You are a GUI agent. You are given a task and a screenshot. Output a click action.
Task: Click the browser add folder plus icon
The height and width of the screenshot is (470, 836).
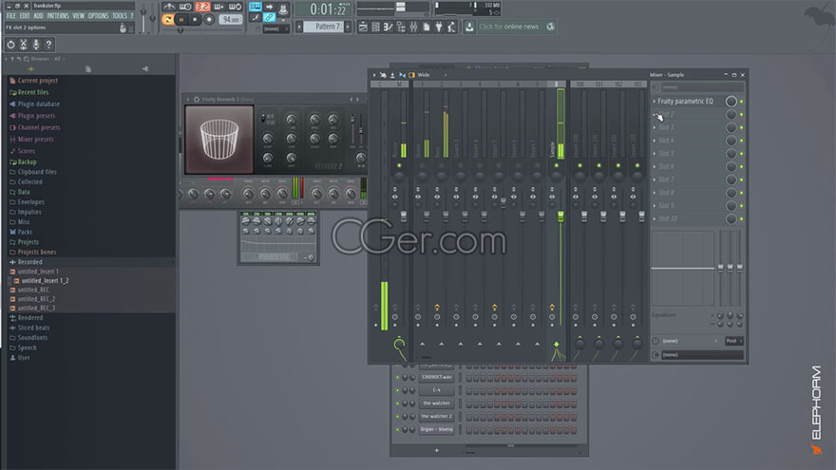(x=31, y=68)
